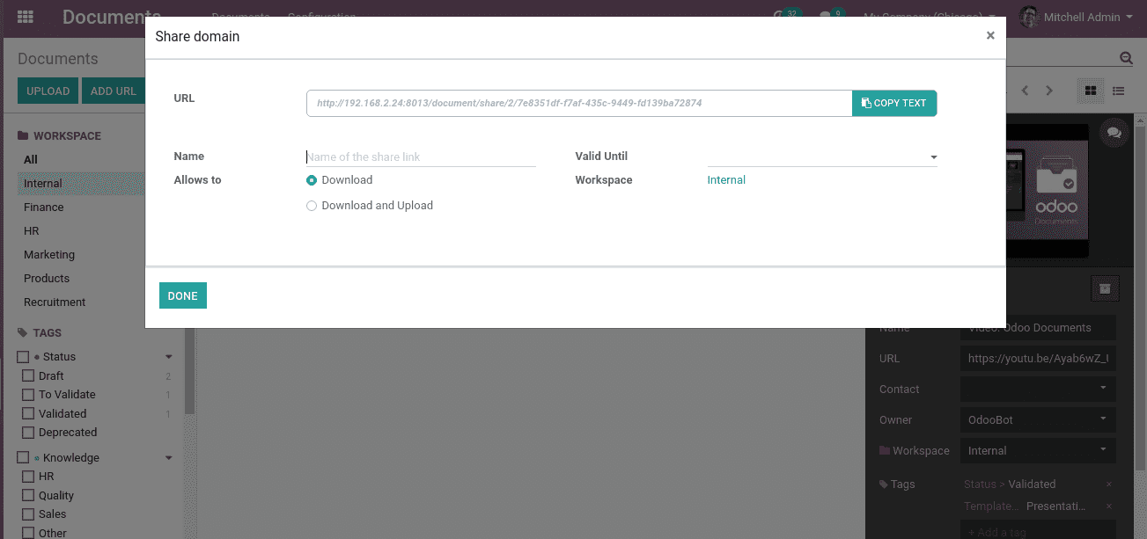1147x539 pixels.
Task: Select Marketing workspace
Action: click(49, 255)
